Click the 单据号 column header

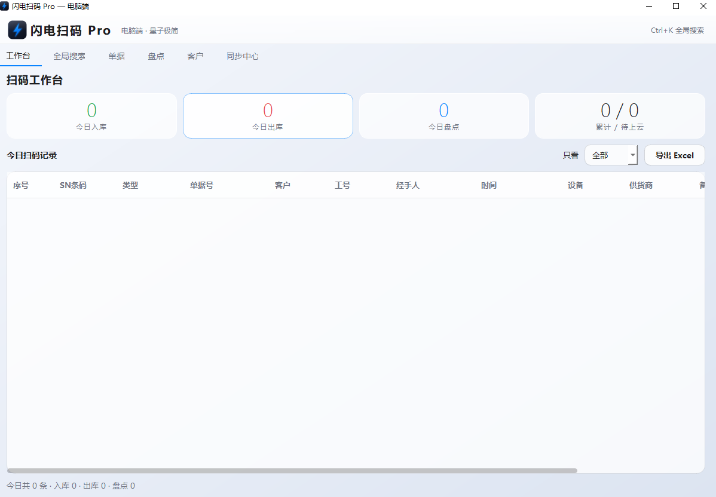click(201, 185)
